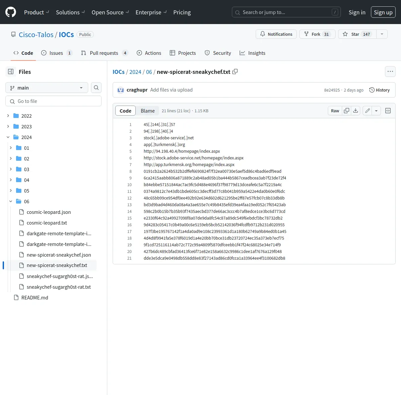Switch to the Security tab
Viewport: 401px width, 395px height.
pos(218,53)
